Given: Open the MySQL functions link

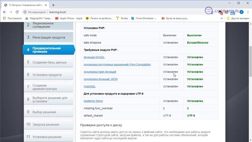Looking at the screenshot, I should [94, 57].
